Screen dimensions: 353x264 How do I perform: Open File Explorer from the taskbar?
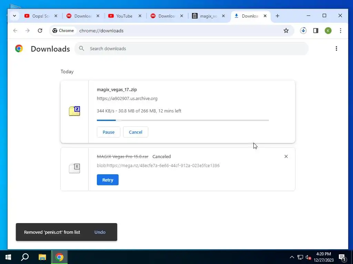pos(42,257)
